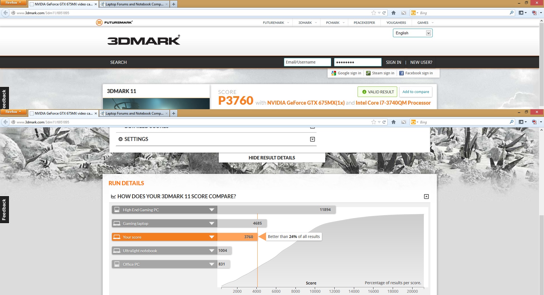Viewport: 544px width, 295px height.
Task: Click red add-on icon in lower toolbar
Action: 534,122
